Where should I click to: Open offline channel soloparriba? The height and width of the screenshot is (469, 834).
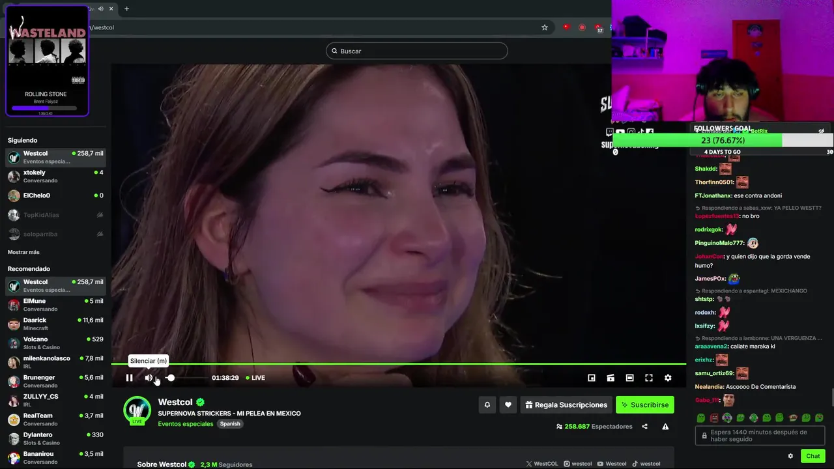[55, 234]
